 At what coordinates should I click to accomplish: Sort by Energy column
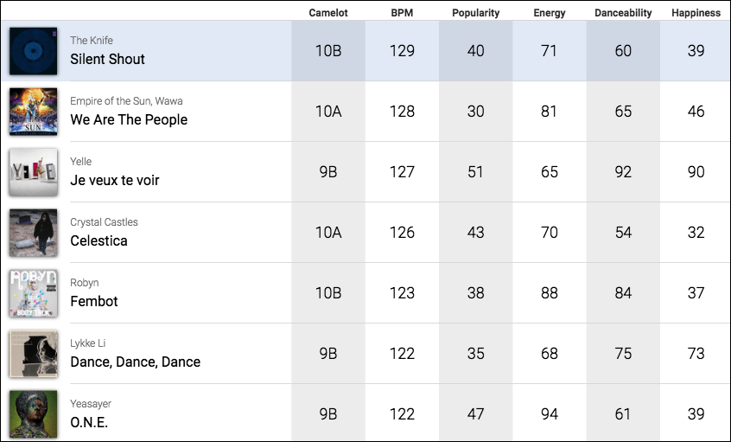[x=550, y=13]
